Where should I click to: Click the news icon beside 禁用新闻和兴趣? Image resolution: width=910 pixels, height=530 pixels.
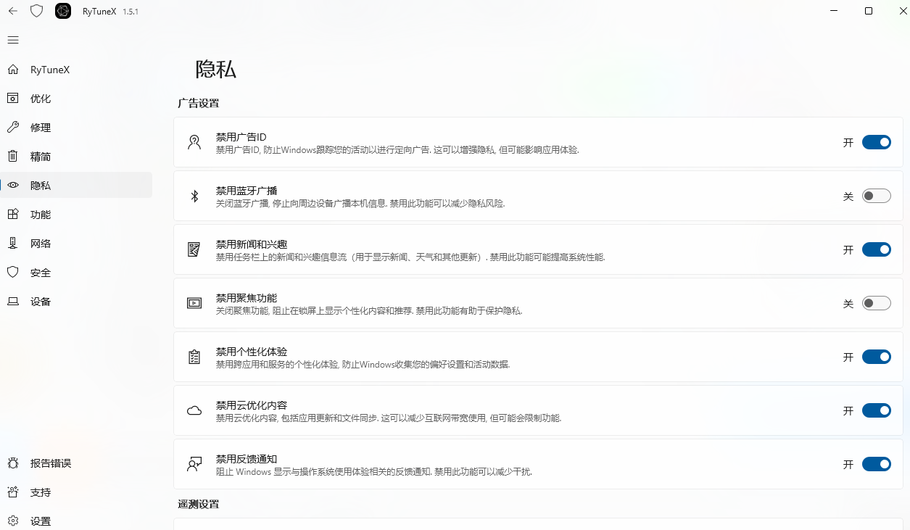(x=194, y=249)
